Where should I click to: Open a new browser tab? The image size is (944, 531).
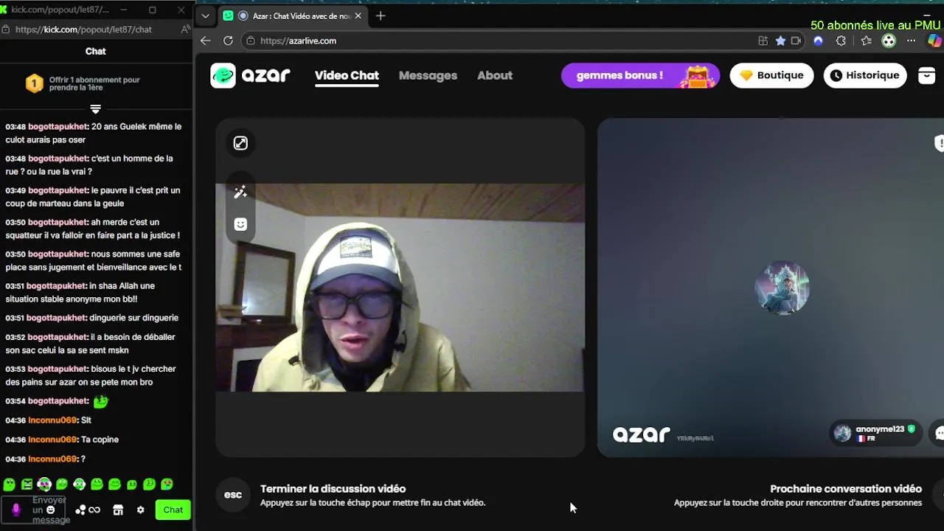[381, 15]
